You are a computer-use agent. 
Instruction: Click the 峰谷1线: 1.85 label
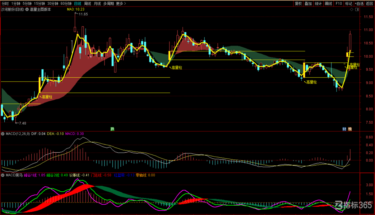pyautogui.click(x=34, y=175)
